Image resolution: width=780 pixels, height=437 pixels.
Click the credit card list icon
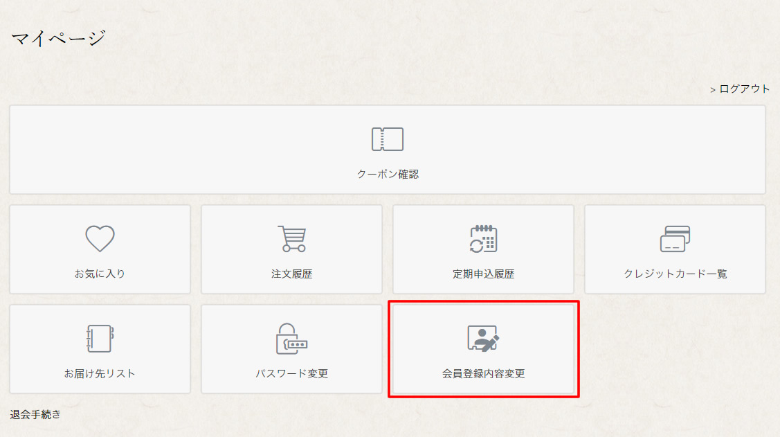pos(675,239)
